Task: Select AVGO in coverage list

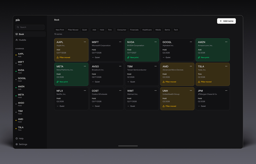Action: (30, 104)
